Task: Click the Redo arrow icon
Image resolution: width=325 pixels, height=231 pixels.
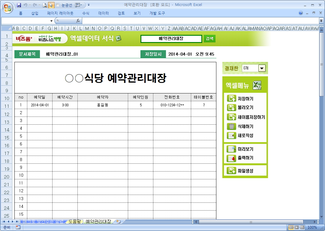Action: click(x=35, y=5)
